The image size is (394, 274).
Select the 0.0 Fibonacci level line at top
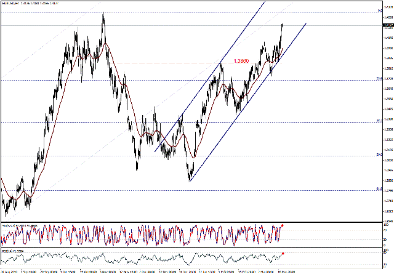[x=185, y=12]
